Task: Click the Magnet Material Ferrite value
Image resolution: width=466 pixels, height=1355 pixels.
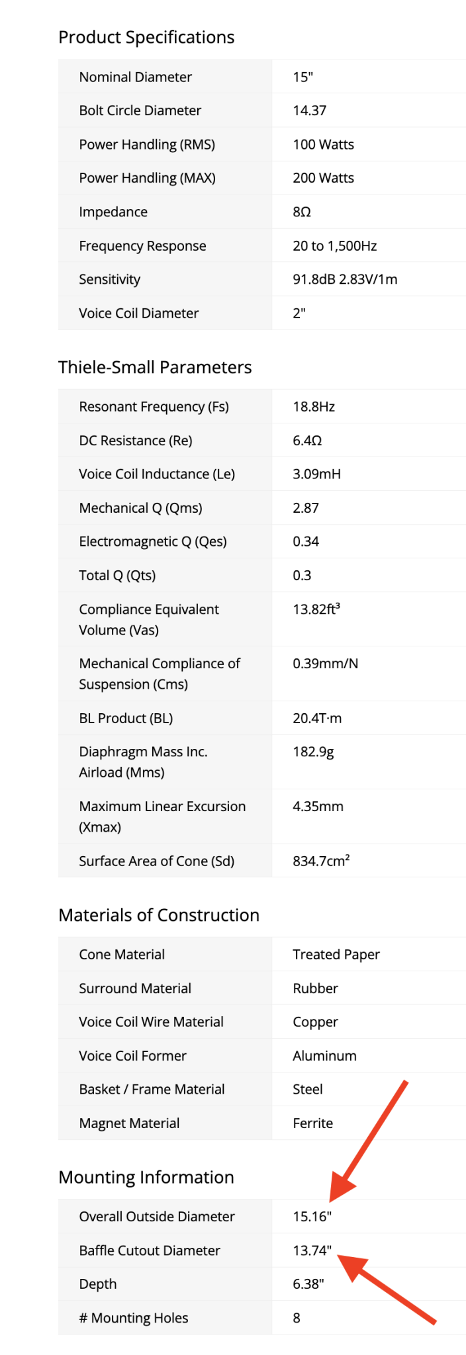Action: (x=313, y=1123)
